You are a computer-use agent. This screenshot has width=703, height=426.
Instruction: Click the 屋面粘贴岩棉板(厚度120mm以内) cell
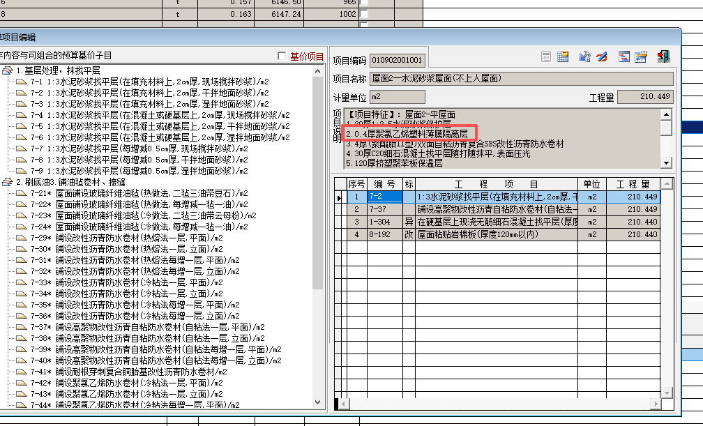point(497,234)
